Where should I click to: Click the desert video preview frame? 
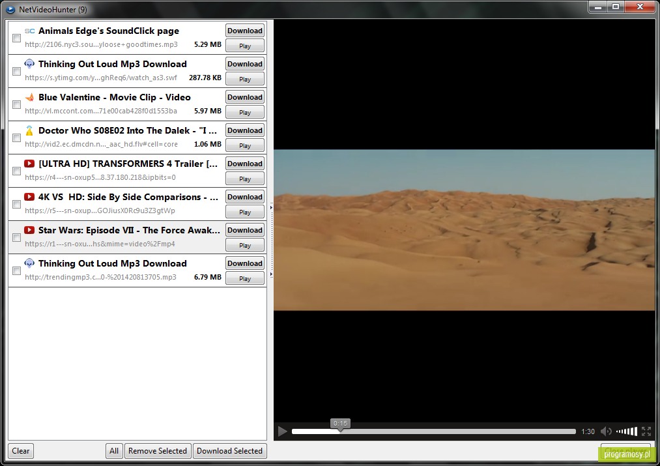(x=465, y=230)
